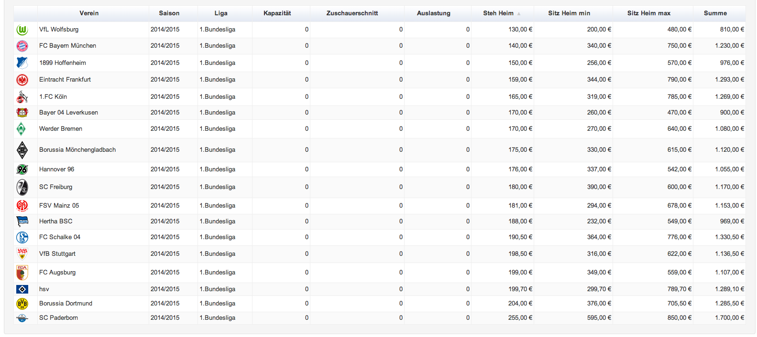This screenshot has height=337, width=757.
Task: Select the Borussia Mönchengladbach crest
Action: (22, 150)
